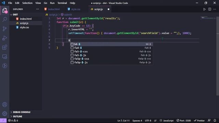
Task: Click on line number 3 in gutter
Action: (49, 26)
